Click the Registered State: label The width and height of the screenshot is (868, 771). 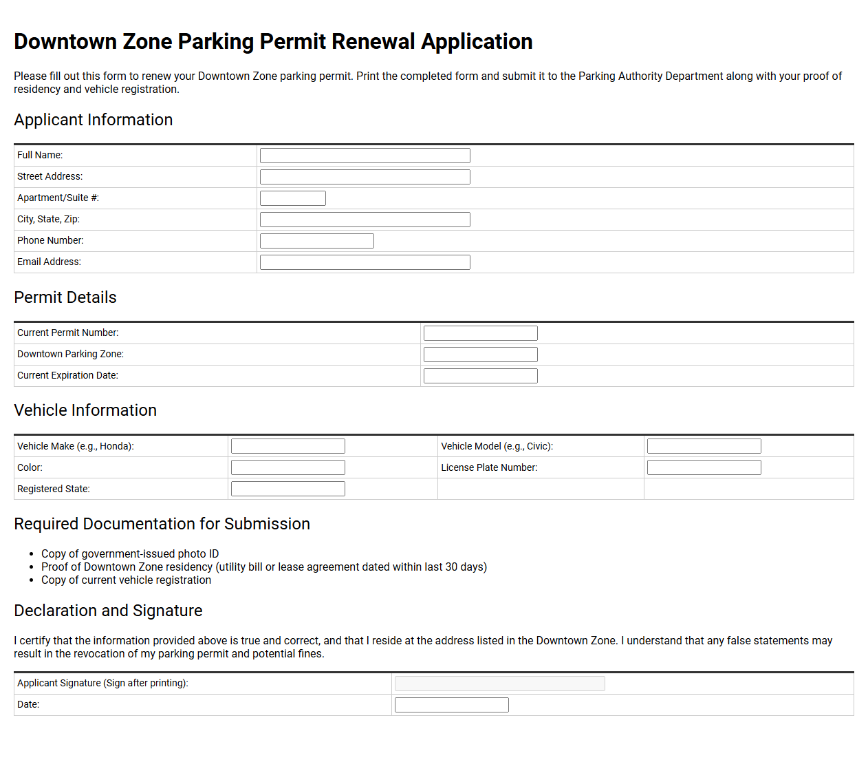(x=54, y=489)
